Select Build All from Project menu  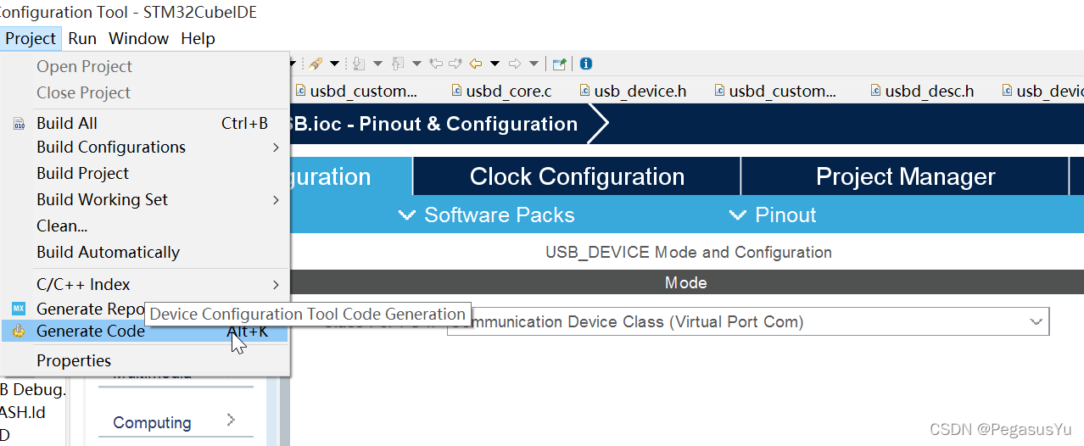point(145,123)
